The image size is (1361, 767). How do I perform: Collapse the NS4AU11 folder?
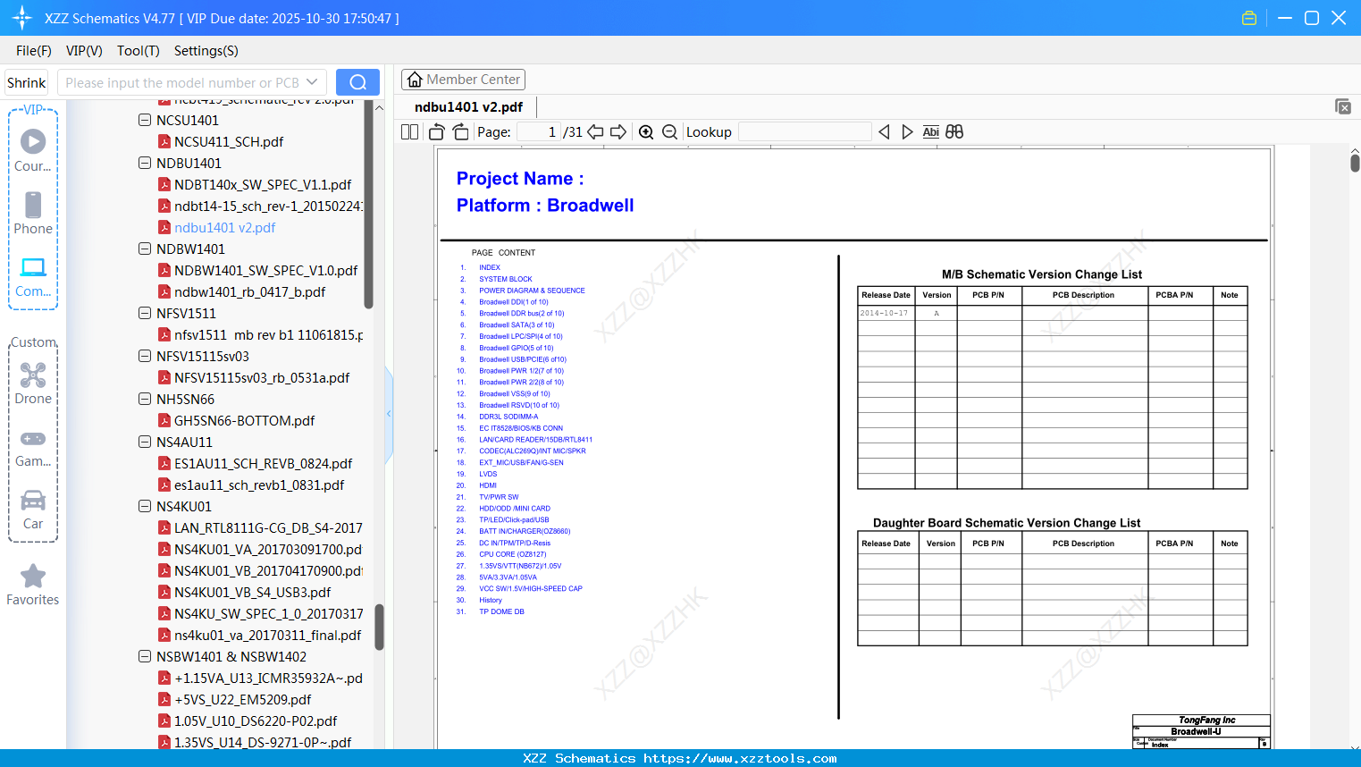click(x=145, y=442)
